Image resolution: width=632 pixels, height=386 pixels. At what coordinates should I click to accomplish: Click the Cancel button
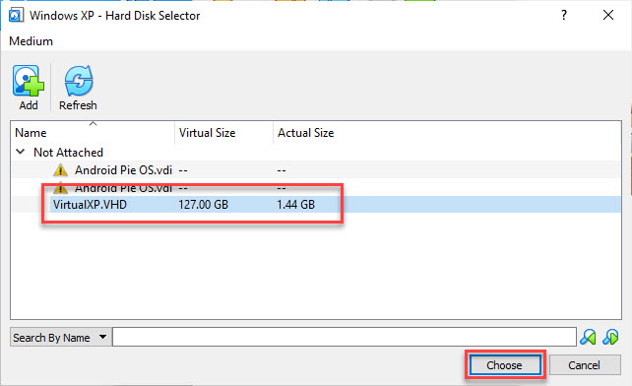coord(585,365)
